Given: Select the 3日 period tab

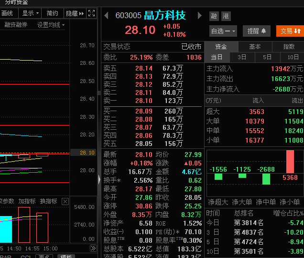Looking at the screenshot, I should [x=242, y=57].
